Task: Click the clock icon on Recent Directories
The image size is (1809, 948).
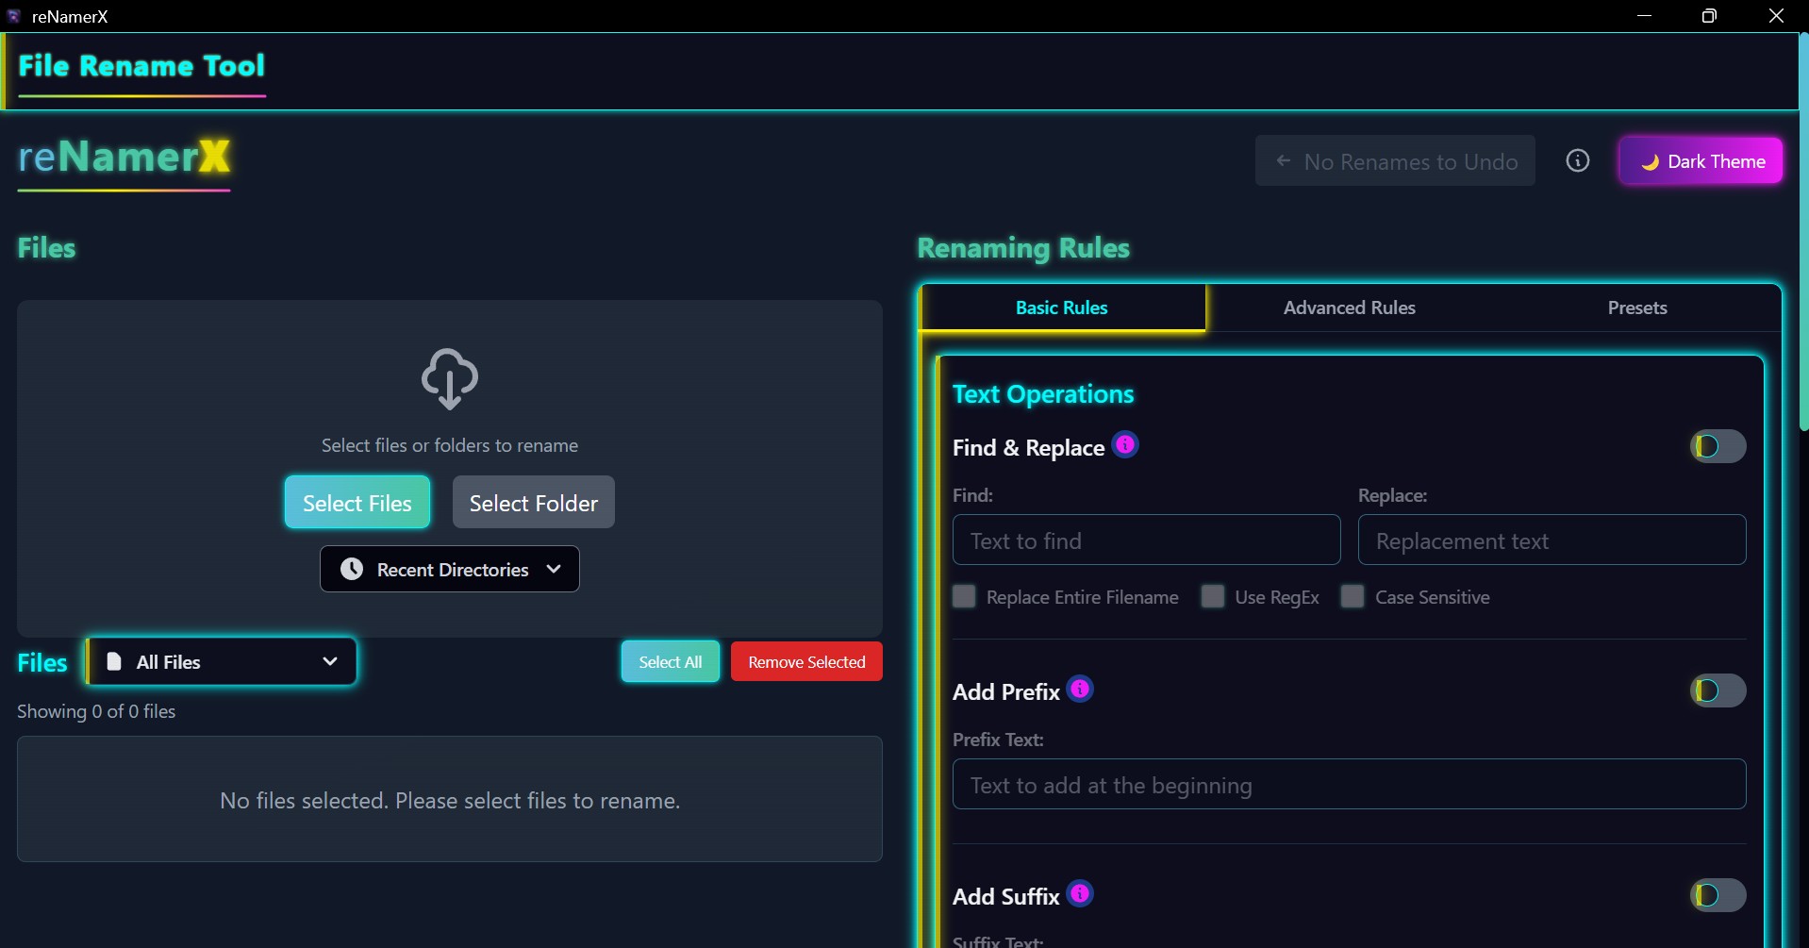Action: 351,569
